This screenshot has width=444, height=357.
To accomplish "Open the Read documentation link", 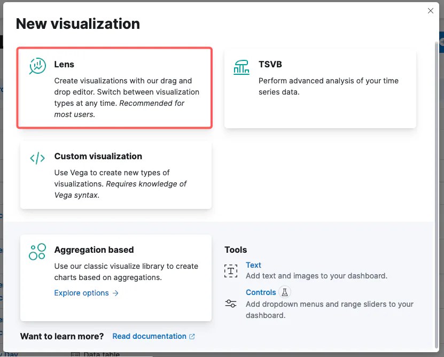I will pos(150,336).
